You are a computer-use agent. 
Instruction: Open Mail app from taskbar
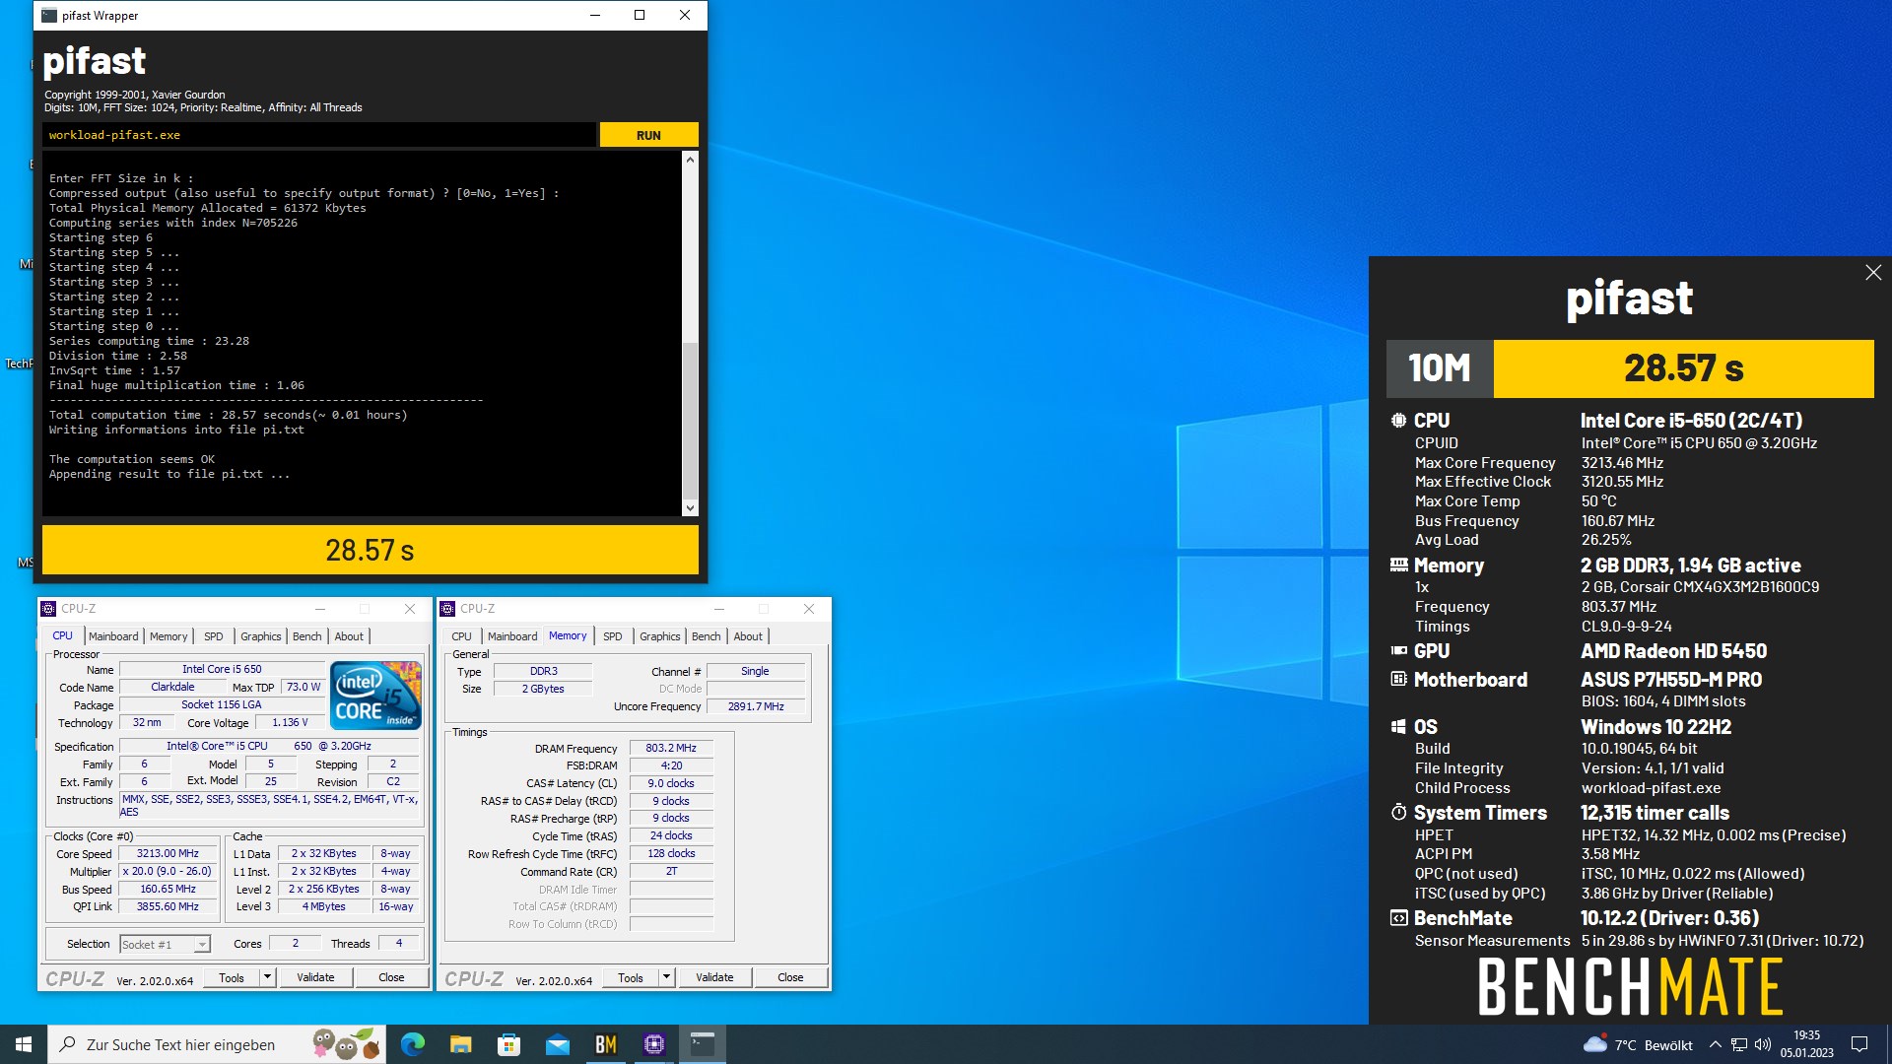pos(558,1044)
